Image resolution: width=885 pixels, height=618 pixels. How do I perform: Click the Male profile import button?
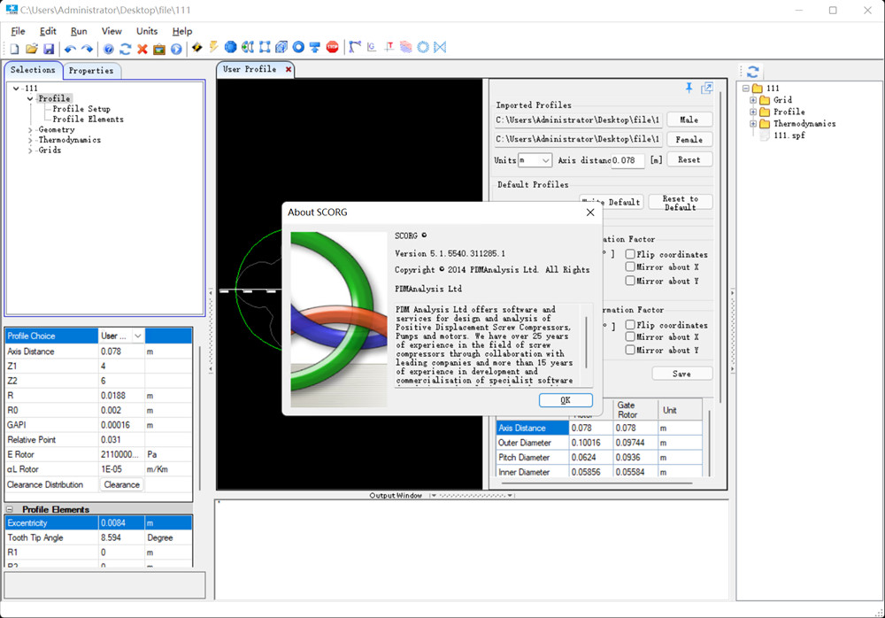689,120
